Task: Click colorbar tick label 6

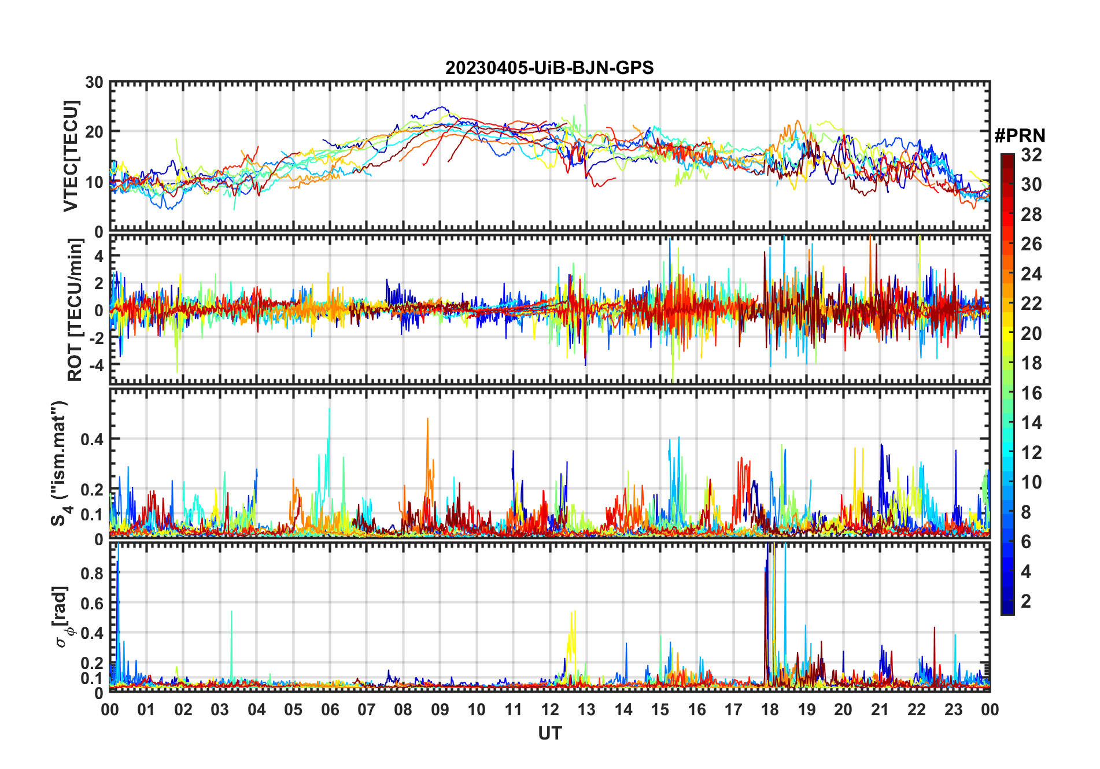Action: coord(1026,542)
